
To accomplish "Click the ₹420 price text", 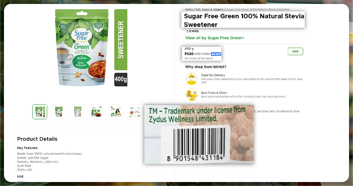I will [x=189, y=54].
